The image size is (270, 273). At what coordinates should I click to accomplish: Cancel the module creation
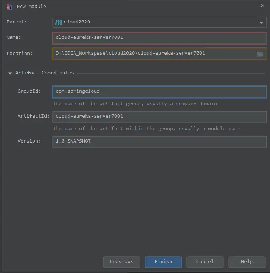tap(205, 262)
